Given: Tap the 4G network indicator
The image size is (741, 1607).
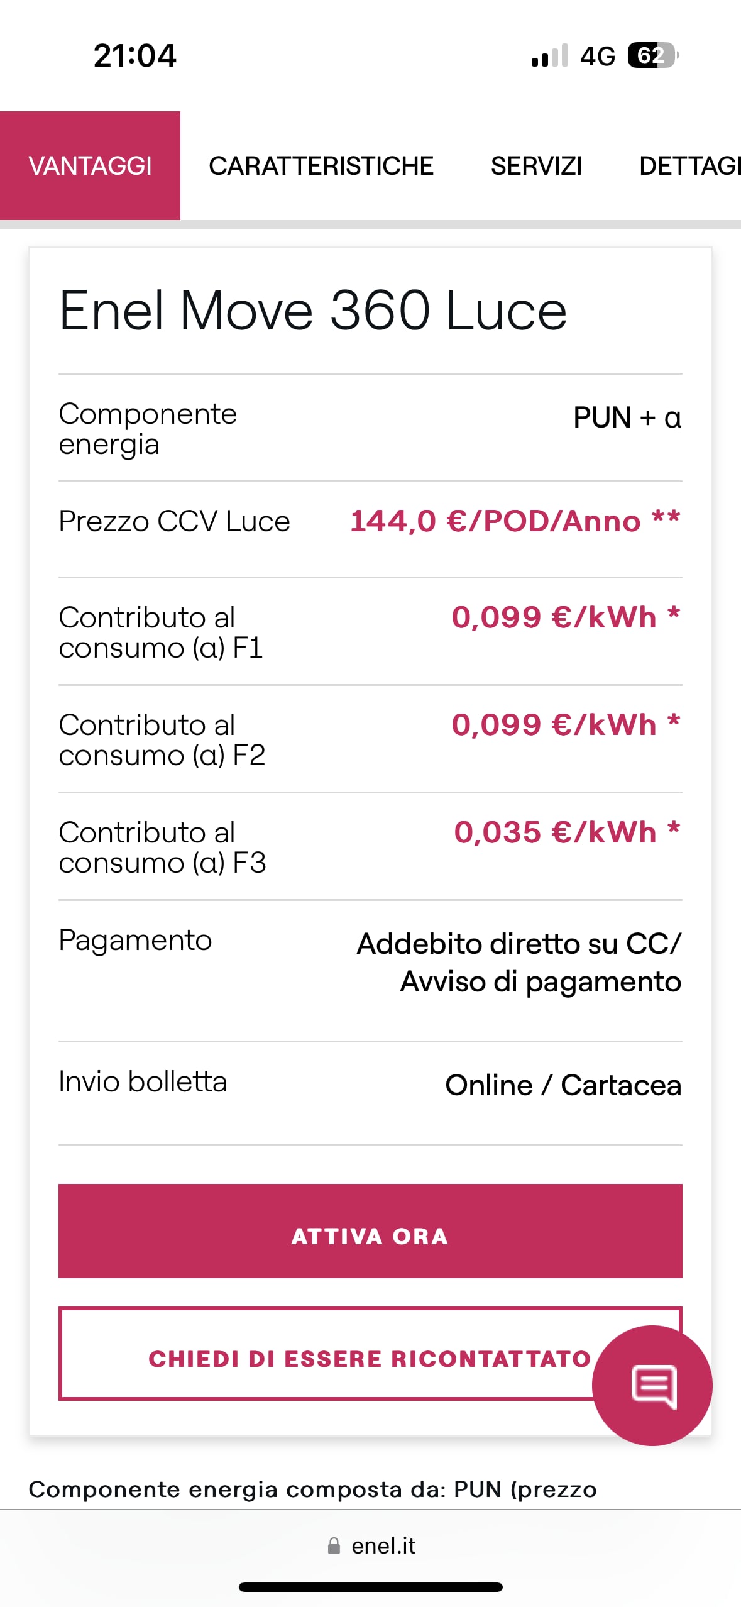Looking at the screenshot, I should coord(597,57).
